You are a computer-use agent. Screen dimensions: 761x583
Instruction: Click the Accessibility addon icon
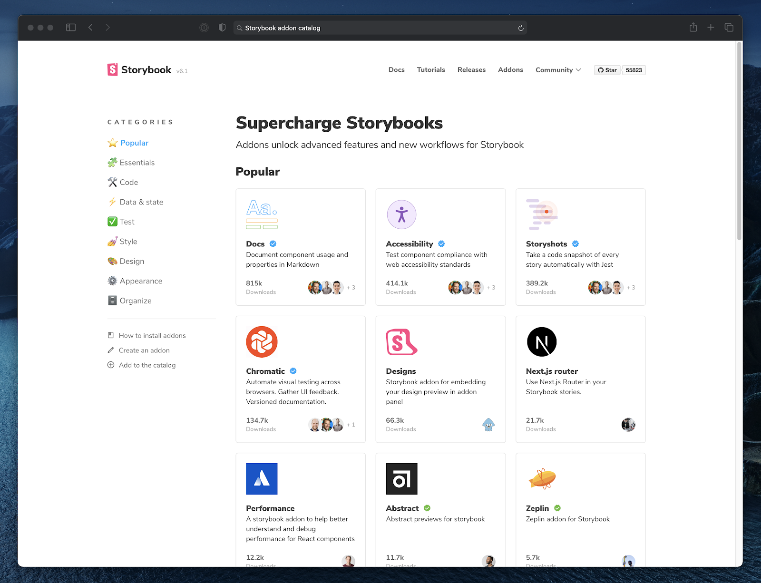pos(401,214)
